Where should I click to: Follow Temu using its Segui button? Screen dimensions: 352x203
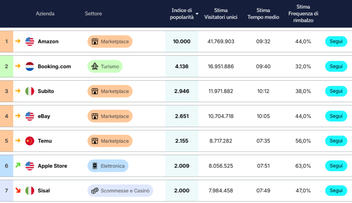coord(336,141)
